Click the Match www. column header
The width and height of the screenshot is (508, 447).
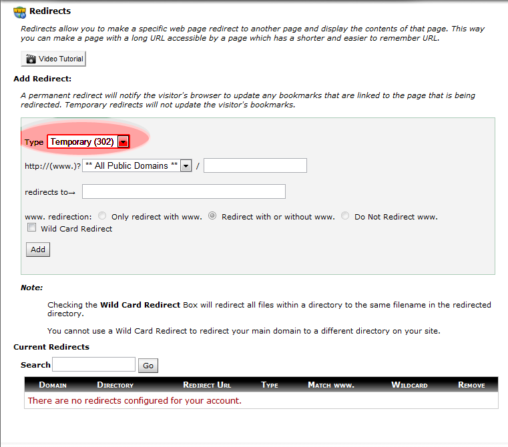pyautogui.click(x=331, y=385)
